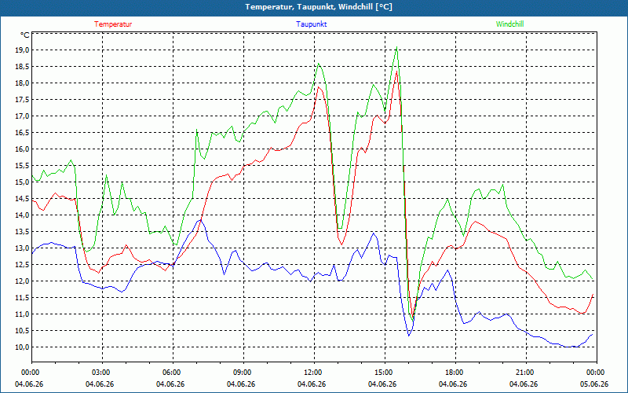Click the '19,0' y-axis value

[x=22, y=50]
